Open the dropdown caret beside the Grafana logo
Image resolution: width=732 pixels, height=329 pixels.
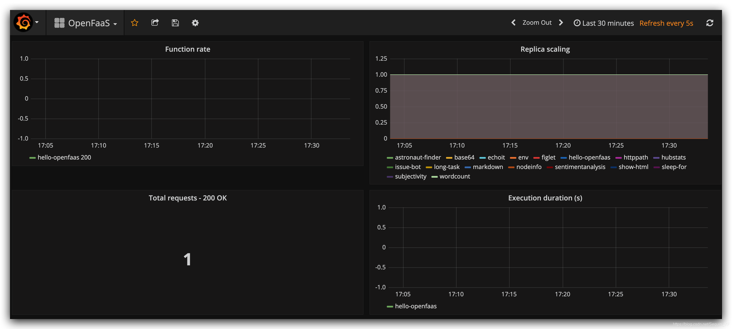37,22
